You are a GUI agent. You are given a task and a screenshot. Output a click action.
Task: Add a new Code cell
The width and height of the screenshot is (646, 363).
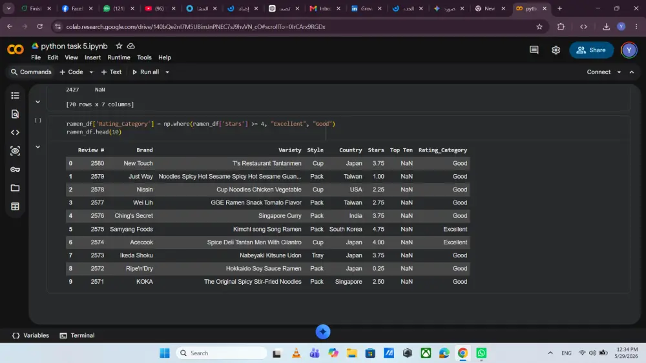click(x=72, y=72)
